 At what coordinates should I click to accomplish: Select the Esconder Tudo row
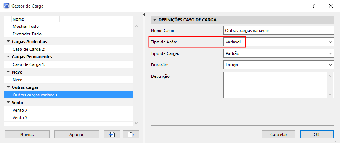[x=69, y=34]
